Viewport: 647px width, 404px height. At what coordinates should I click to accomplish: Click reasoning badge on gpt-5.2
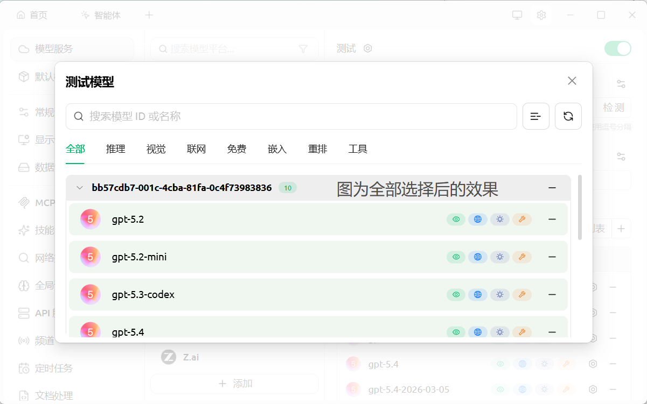500,219
